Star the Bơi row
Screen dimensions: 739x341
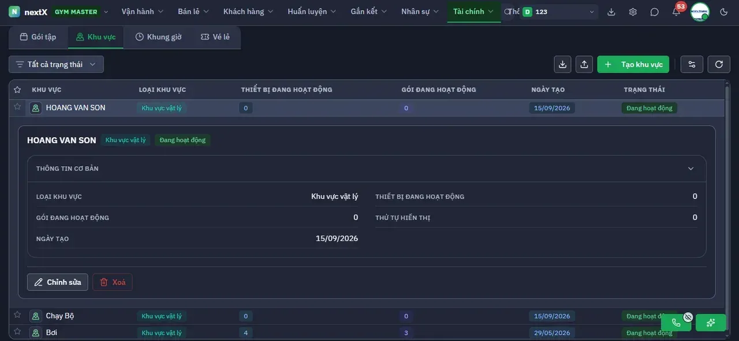(17, 332)
